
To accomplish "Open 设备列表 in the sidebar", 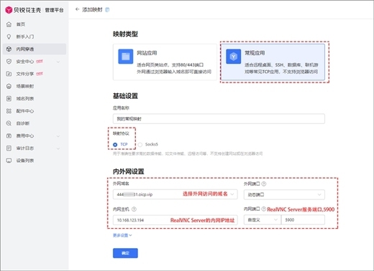I will [x=35, y=161].
